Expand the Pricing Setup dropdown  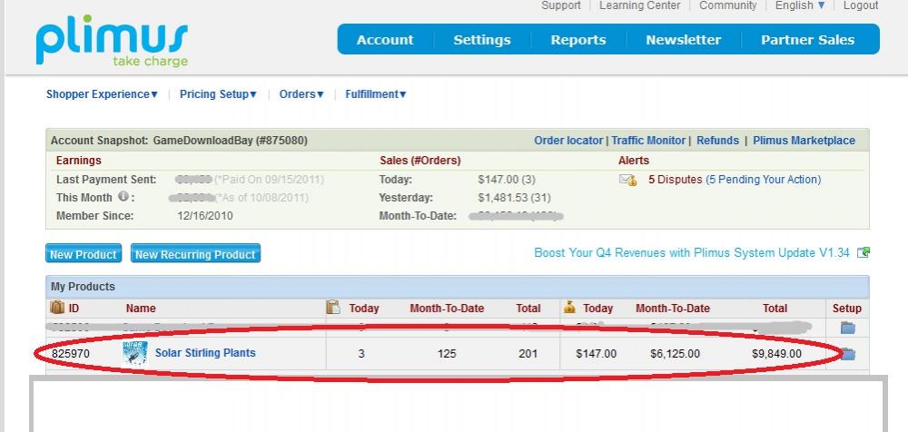pyautogui.click(x=218, y=94)
